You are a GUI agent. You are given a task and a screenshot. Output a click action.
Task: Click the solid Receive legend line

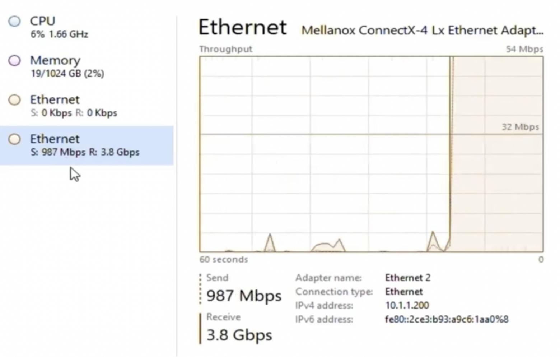tap(200, 329)
